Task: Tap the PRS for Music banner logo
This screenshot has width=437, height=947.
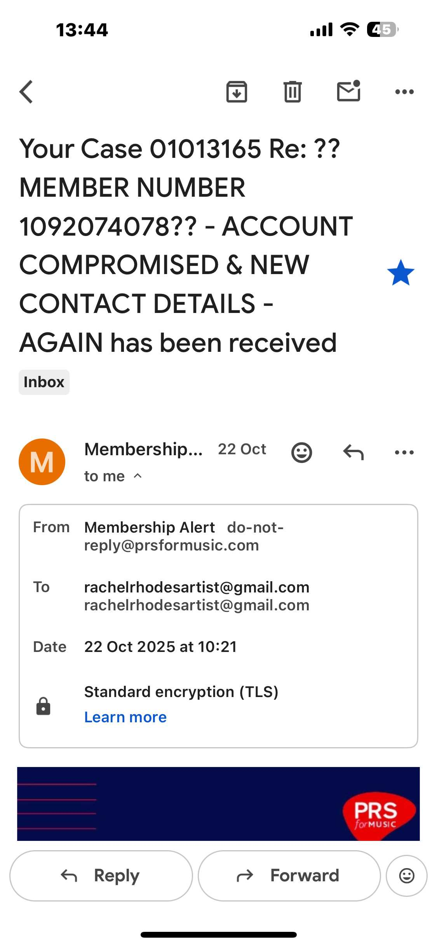Action: point(377,812)
